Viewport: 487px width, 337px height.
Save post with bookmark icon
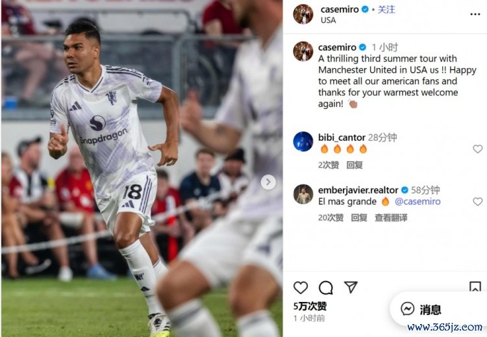pyautogui.click(x=475, y=286)
